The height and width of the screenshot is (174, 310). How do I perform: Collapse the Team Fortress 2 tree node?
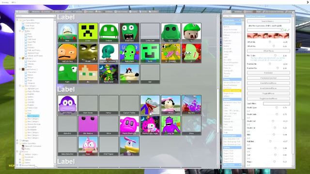[x=20, y=70]
